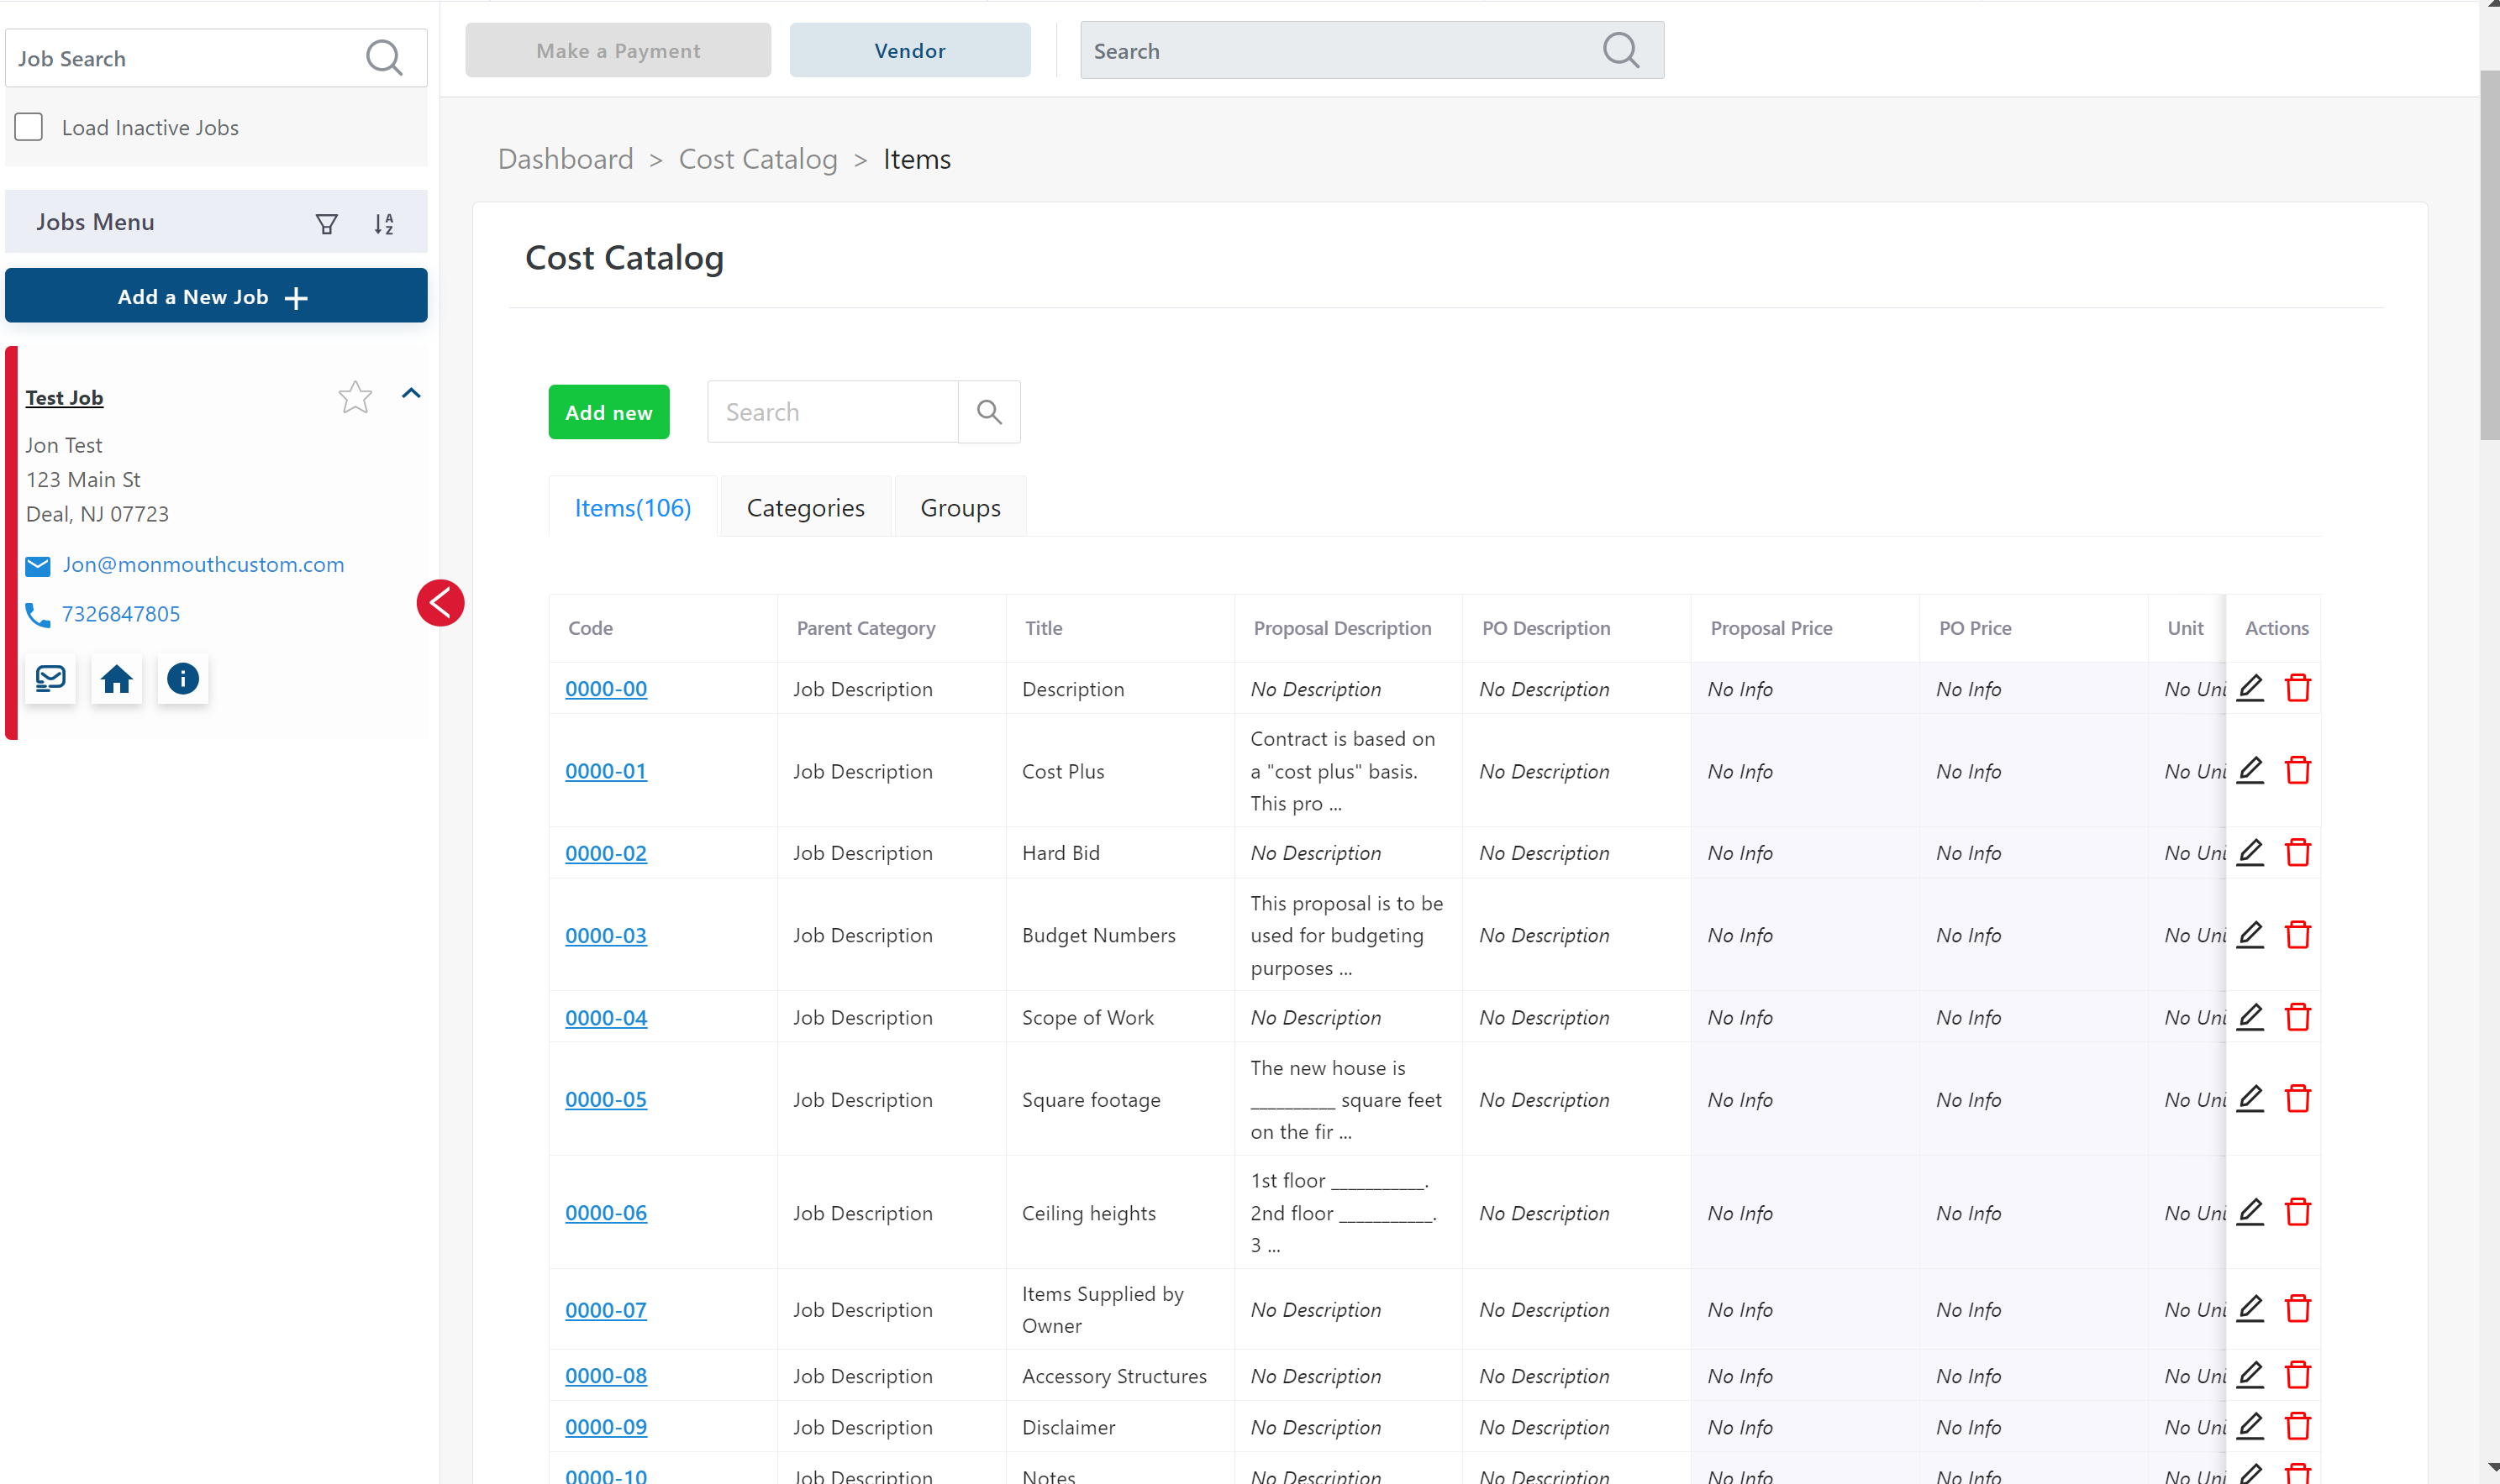Open the blue info icon under Test Job
This screenshot has height=1484, width=2500.
click(182, 680)
